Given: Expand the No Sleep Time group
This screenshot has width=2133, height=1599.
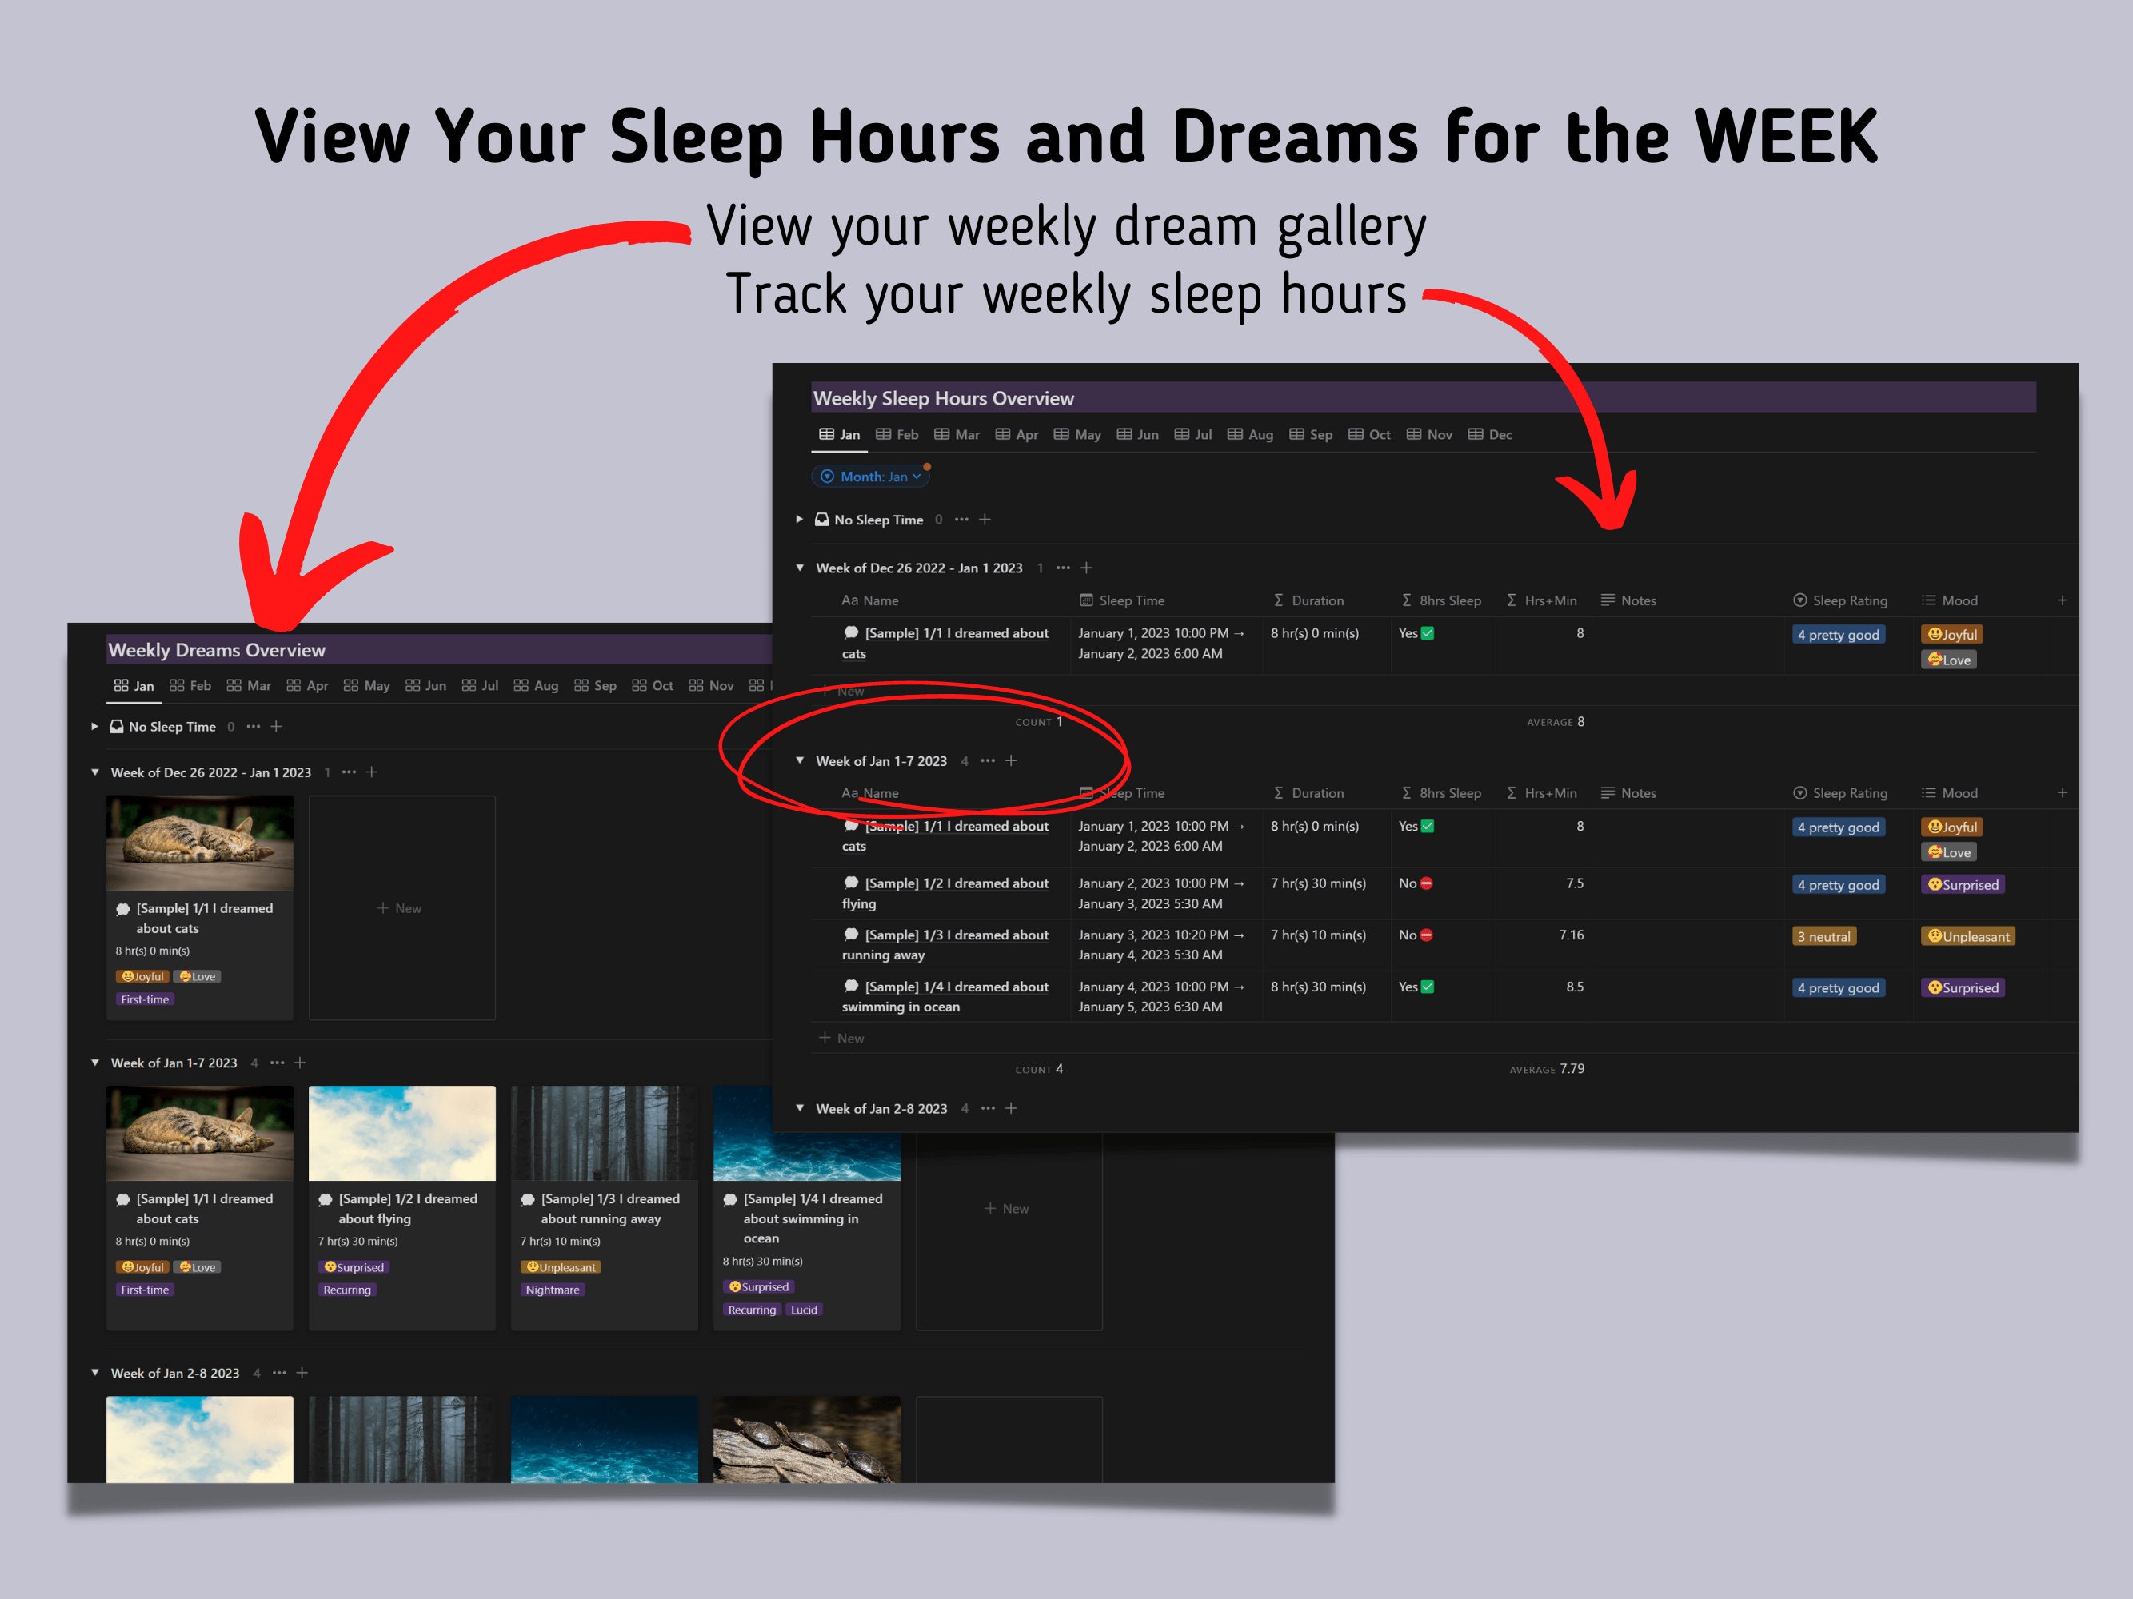Looking at the screenshot, I should tap(800, 519).
